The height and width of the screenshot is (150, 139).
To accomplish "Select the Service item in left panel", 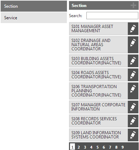I will 34,18.
